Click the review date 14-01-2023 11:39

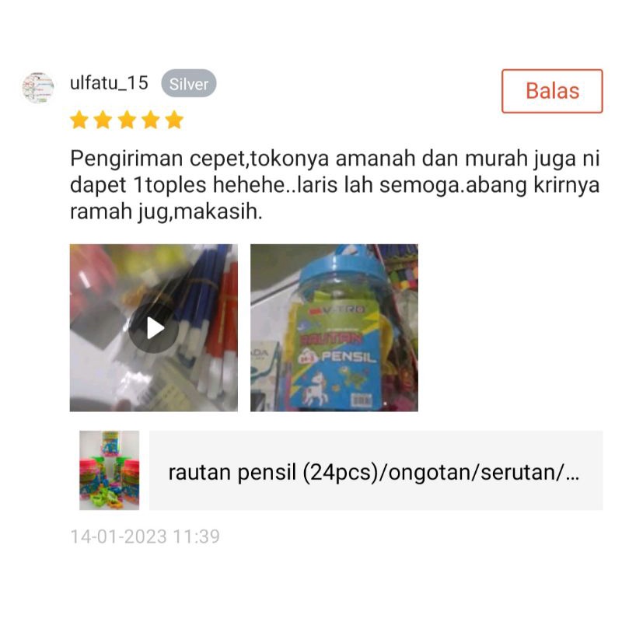[x=145, y=536]
